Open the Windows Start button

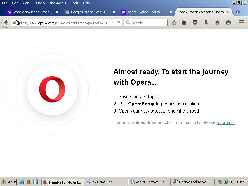tap(9, 182)
